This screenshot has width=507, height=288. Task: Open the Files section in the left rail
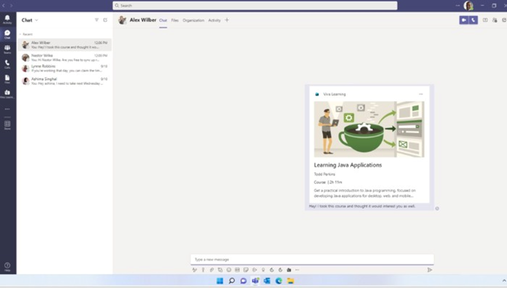click(x=7, y=79)
